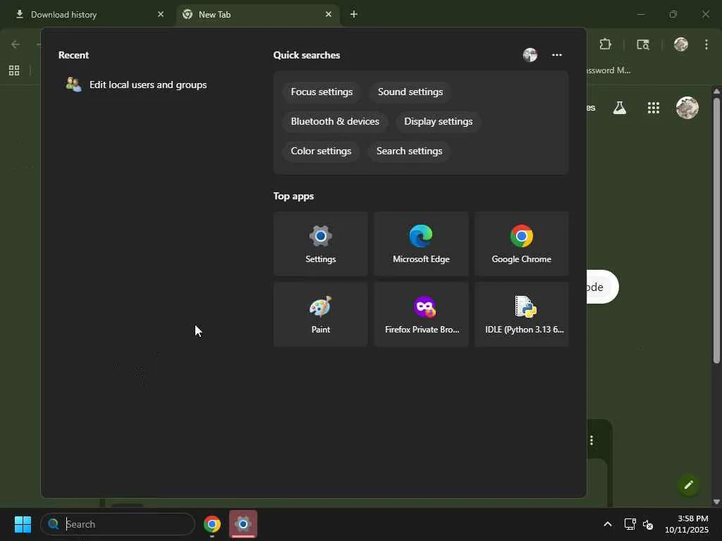Open IDLE Python 3.13 tile

pos(521,315)
